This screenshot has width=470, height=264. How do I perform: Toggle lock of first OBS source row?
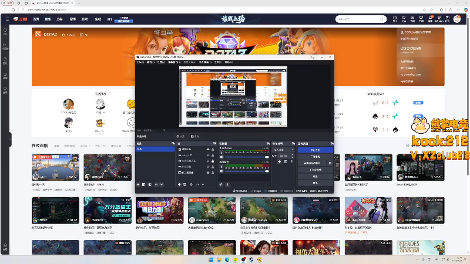tap(213, 149)
